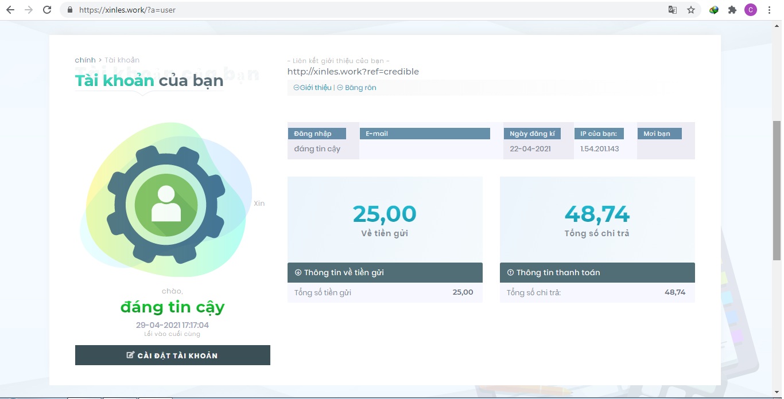Click the 'E-mail' column header
The height and width of the screenshot is (399, 784).
pos(425,134)
